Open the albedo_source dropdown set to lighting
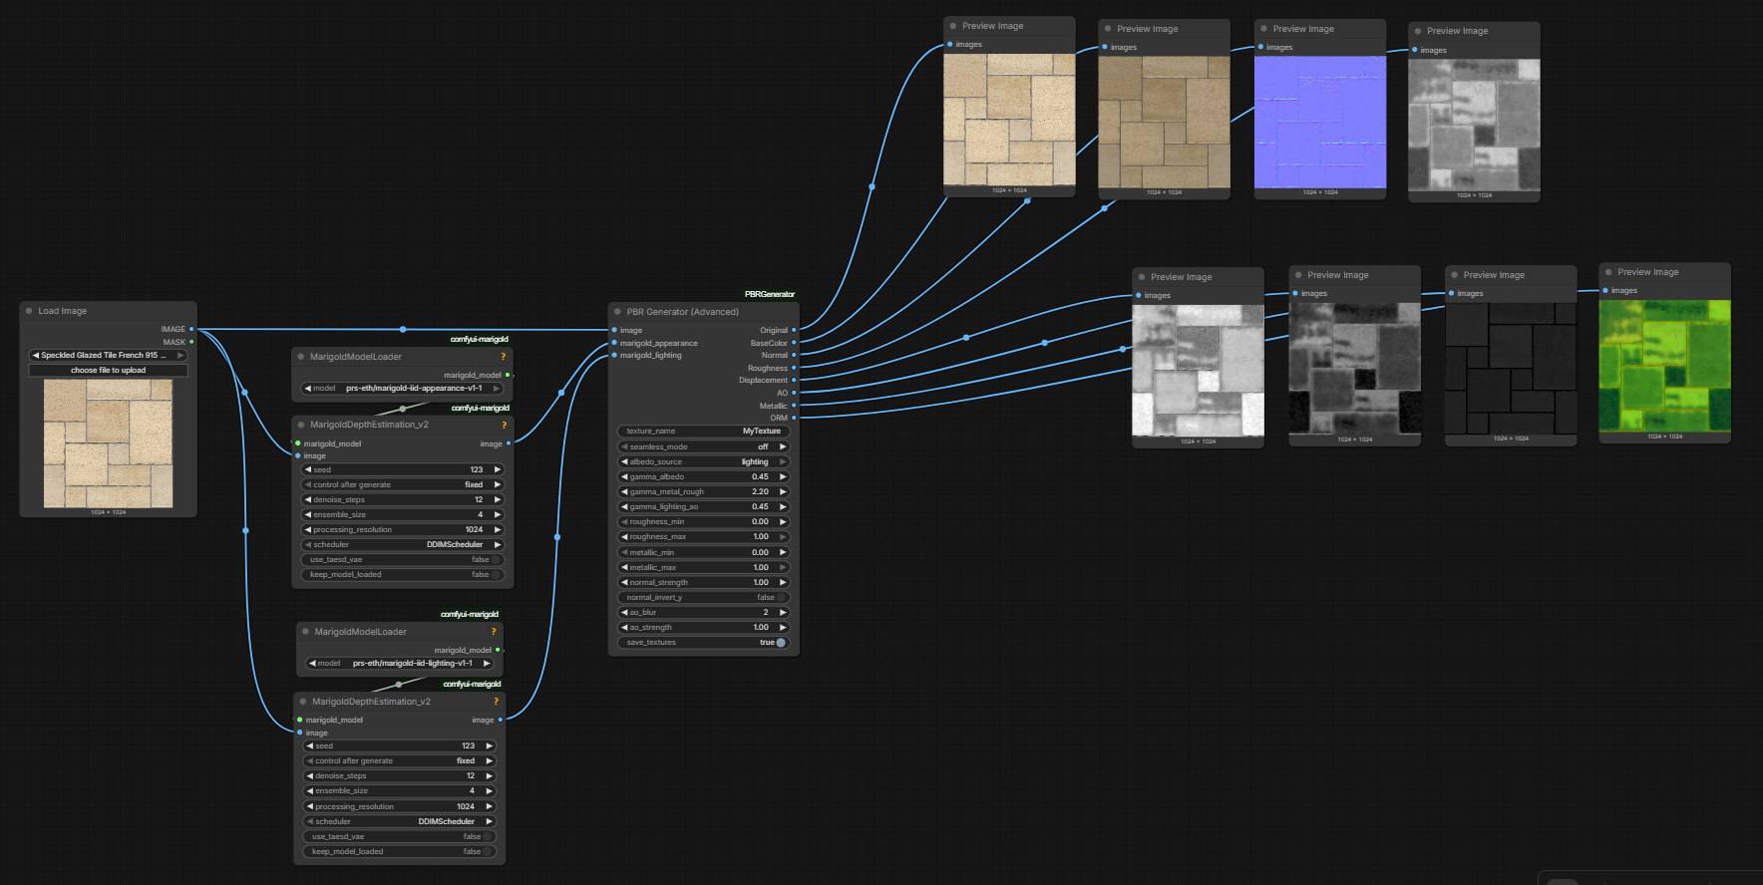 point(704,461)
